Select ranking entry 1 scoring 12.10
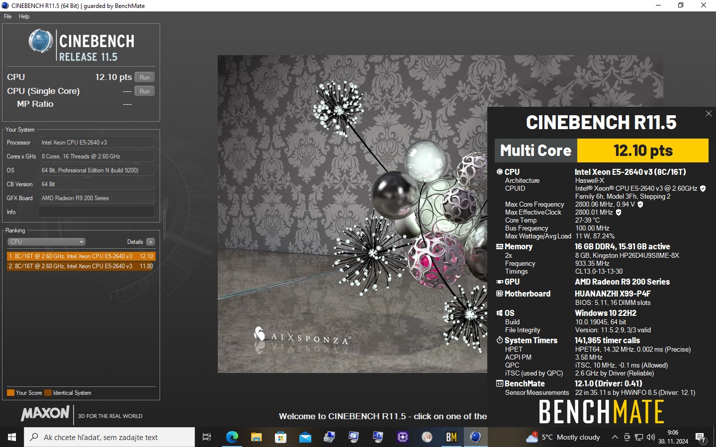Viewport: 716px width, 447px height. coord(81,256)
